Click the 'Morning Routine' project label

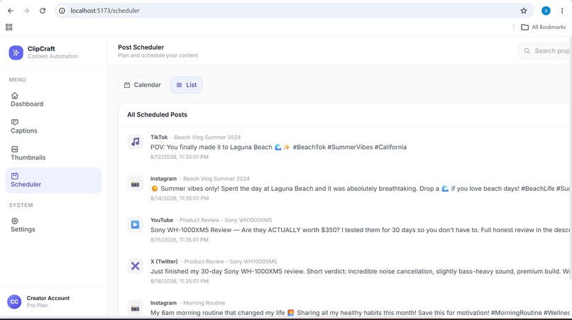click(204, 303)
